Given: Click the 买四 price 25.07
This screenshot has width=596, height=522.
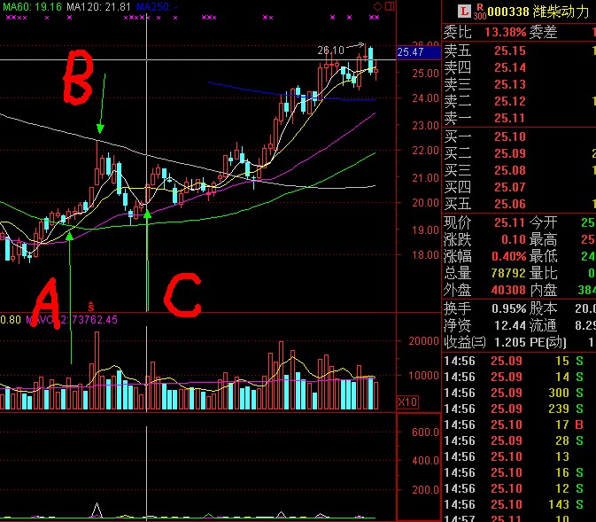Looking at the screenshot, I should pos(510,187).
